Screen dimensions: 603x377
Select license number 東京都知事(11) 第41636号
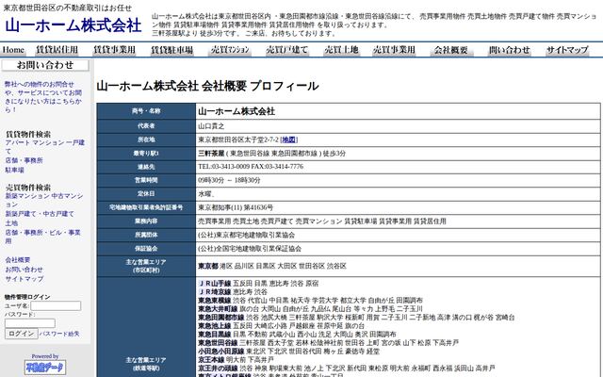click(x=236, y=207)
